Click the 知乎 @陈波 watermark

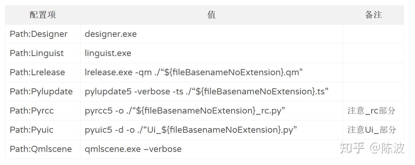coord(372,148)
